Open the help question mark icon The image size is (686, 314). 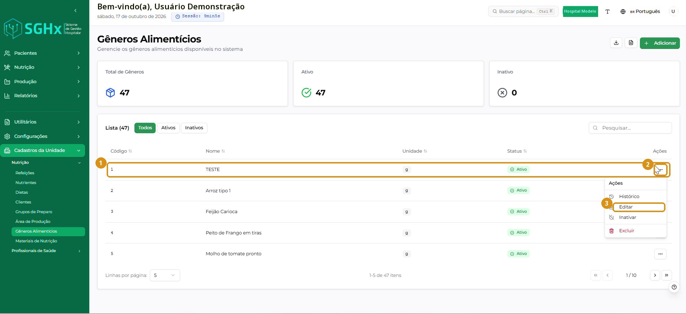(x=674, y=287)
